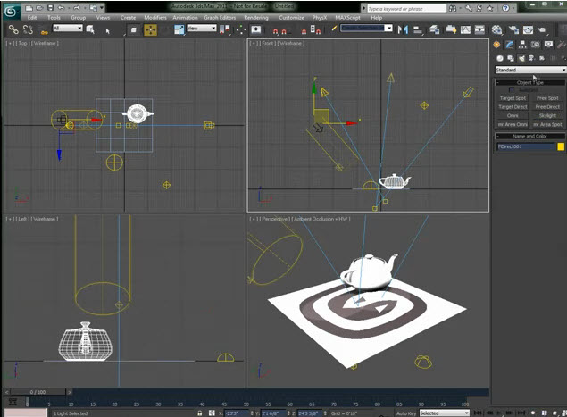
Task: Select the Select and Link tool
Action: (13, 29)
